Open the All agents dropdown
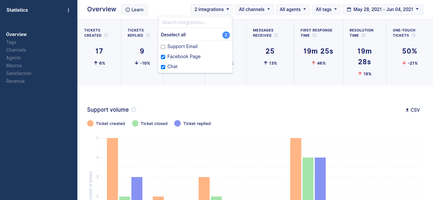 (x=293, y=9)
